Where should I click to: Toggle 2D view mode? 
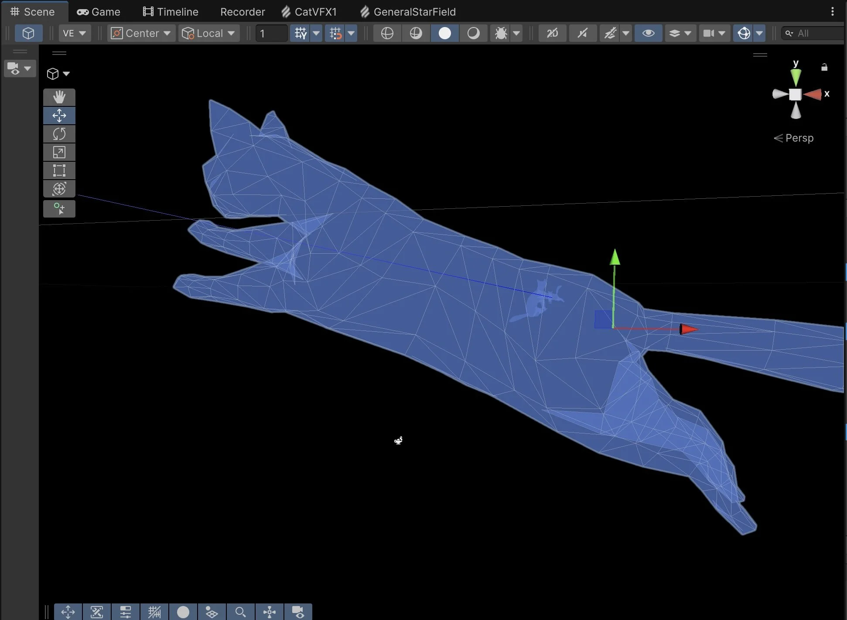(552, 33)
